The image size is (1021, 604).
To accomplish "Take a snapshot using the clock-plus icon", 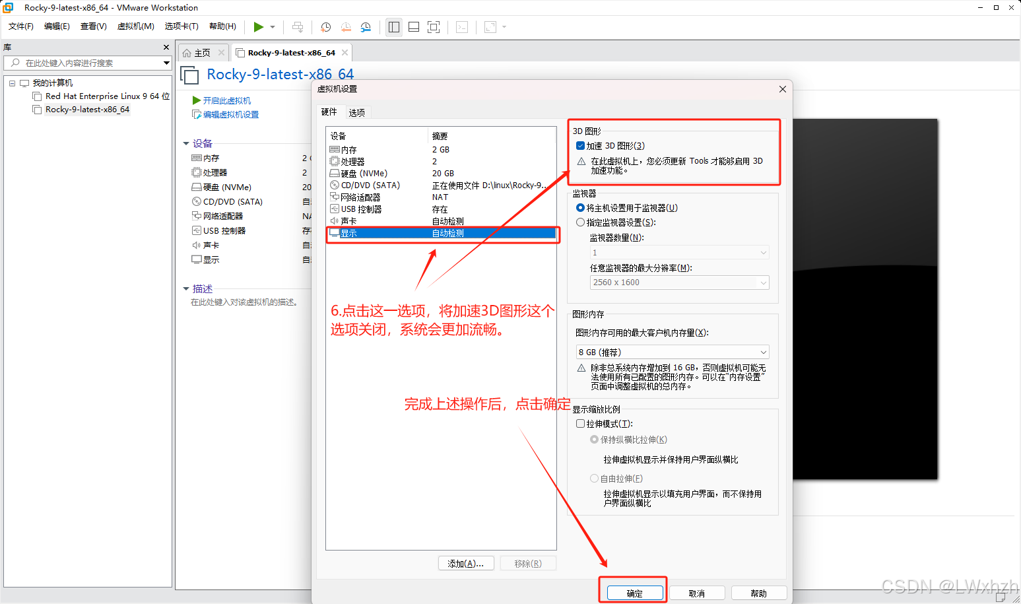I will (x=325, y=27).
